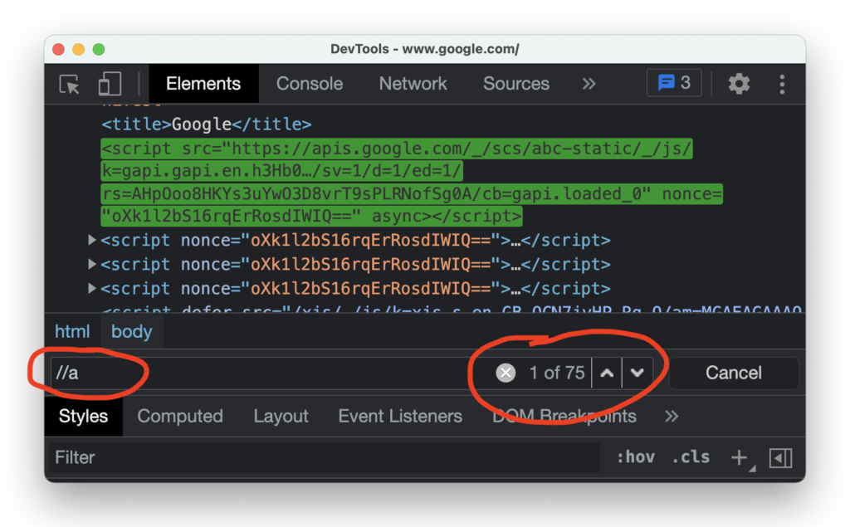Go to next search result arrow
This screenshot has height=527, width=850.
637,373
